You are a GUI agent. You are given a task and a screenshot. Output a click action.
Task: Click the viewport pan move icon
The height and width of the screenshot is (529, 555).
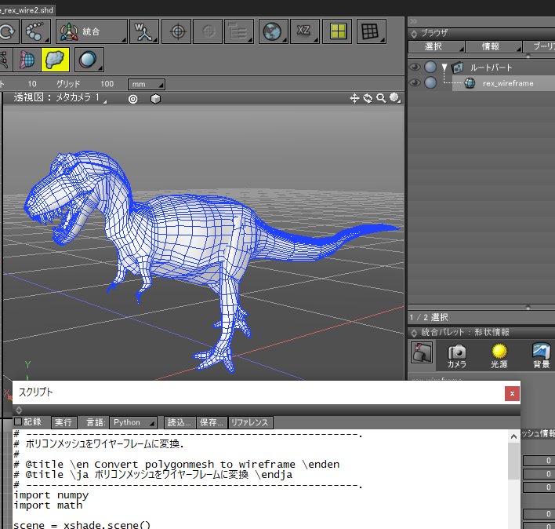click(x=354, y=98)
